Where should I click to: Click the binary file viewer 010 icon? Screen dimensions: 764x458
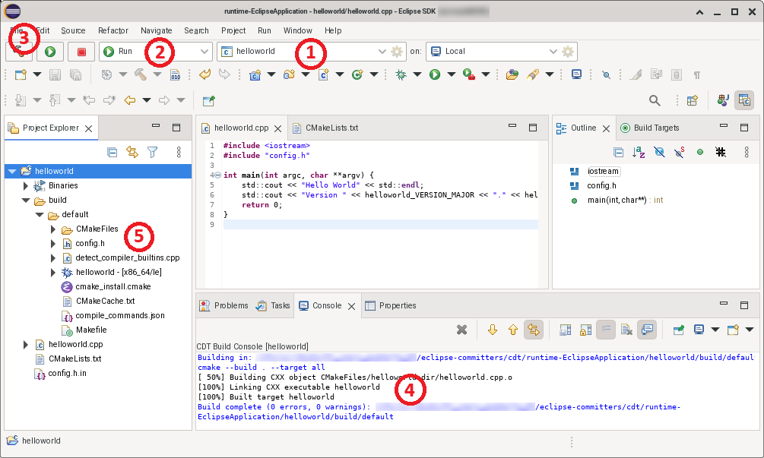175,74
